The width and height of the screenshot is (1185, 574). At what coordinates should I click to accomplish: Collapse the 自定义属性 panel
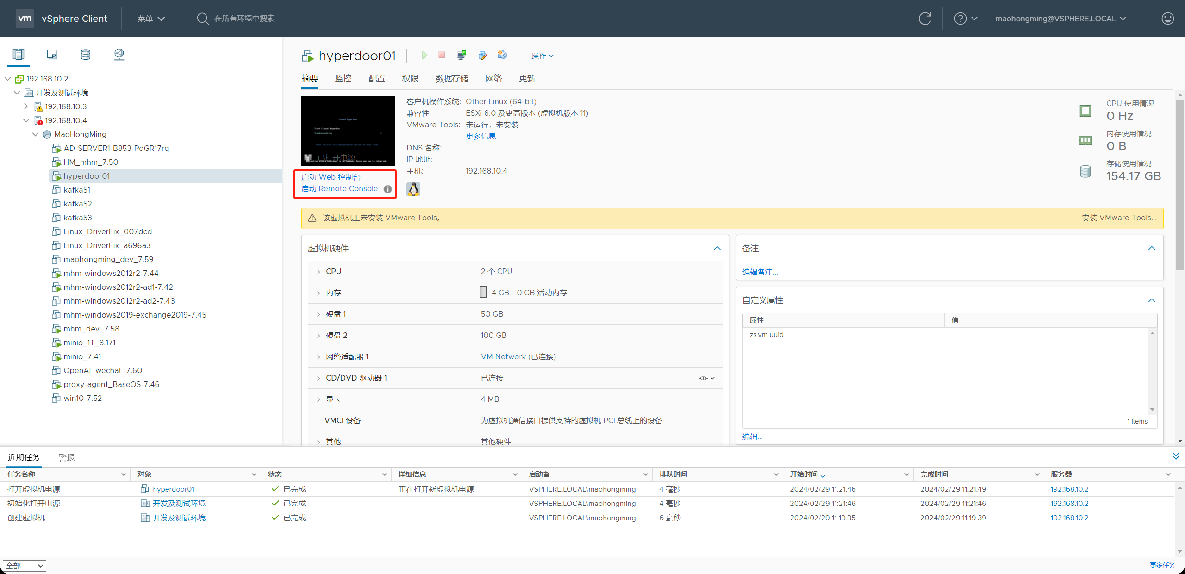1152,301
